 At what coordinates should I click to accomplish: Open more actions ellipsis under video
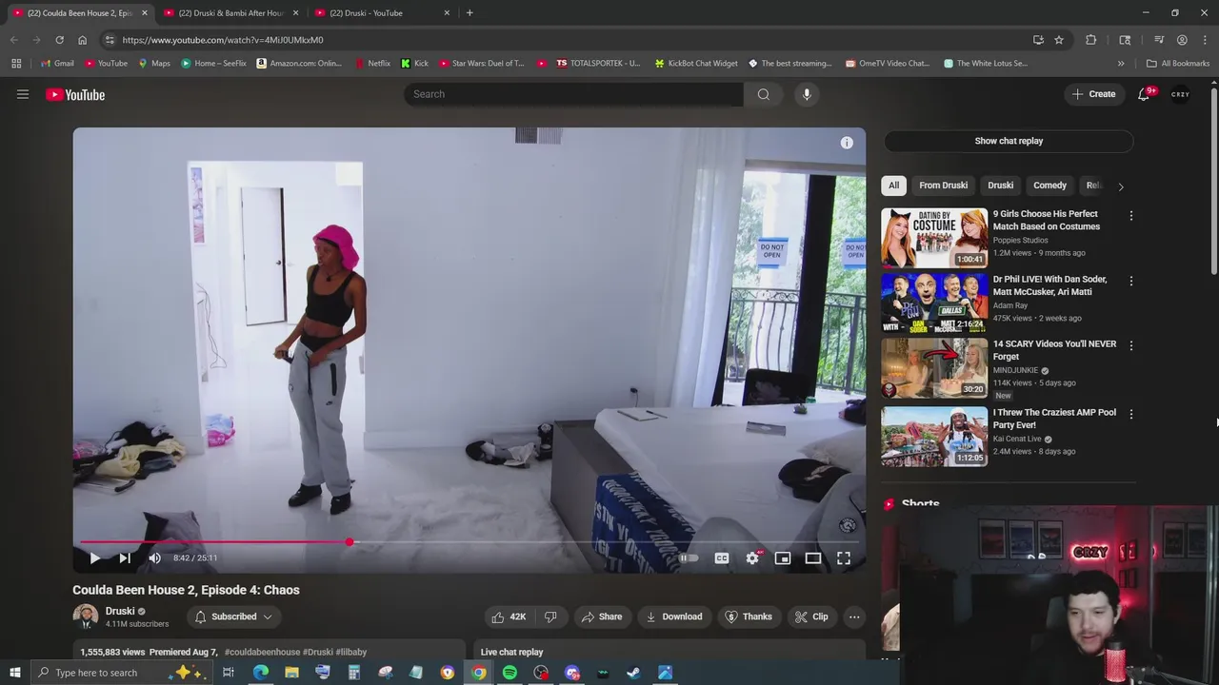tap(854, 616)
